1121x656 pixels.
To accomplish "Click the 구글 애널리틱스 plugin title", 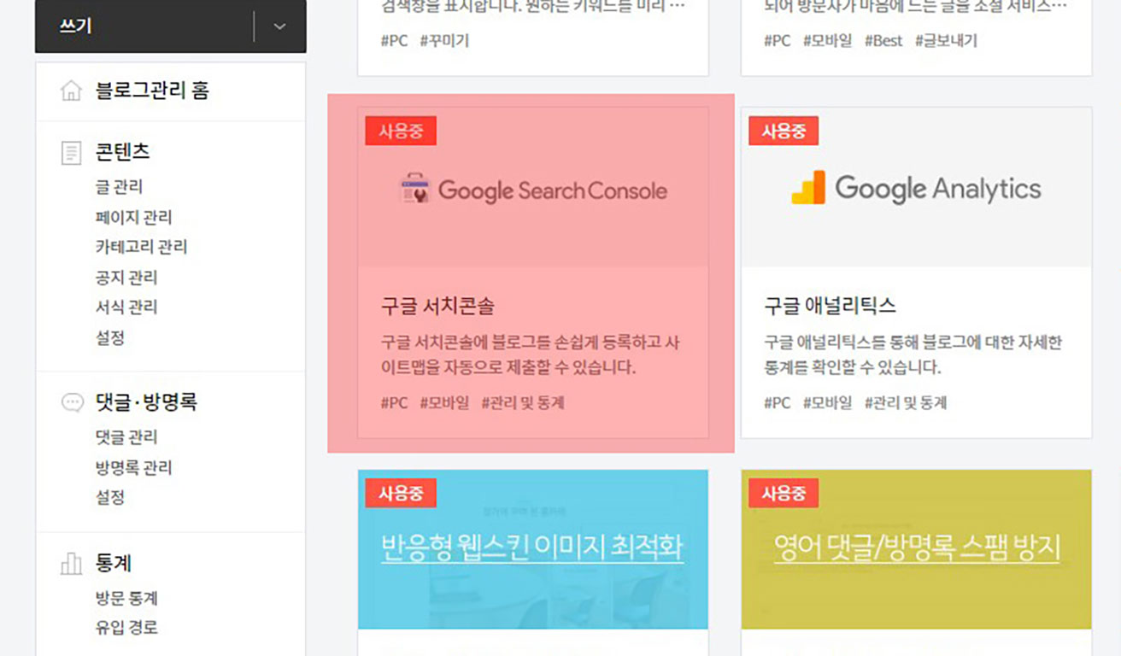I will click(x=830, y=306).
